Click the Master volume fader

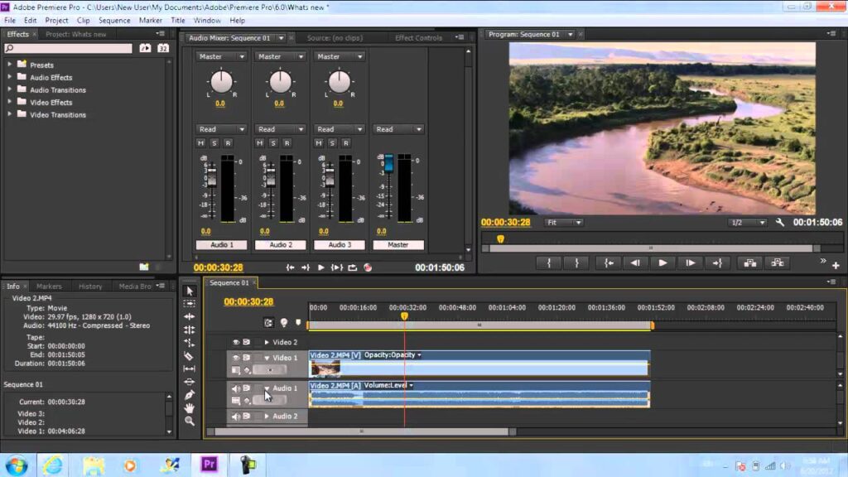[389, 163]
